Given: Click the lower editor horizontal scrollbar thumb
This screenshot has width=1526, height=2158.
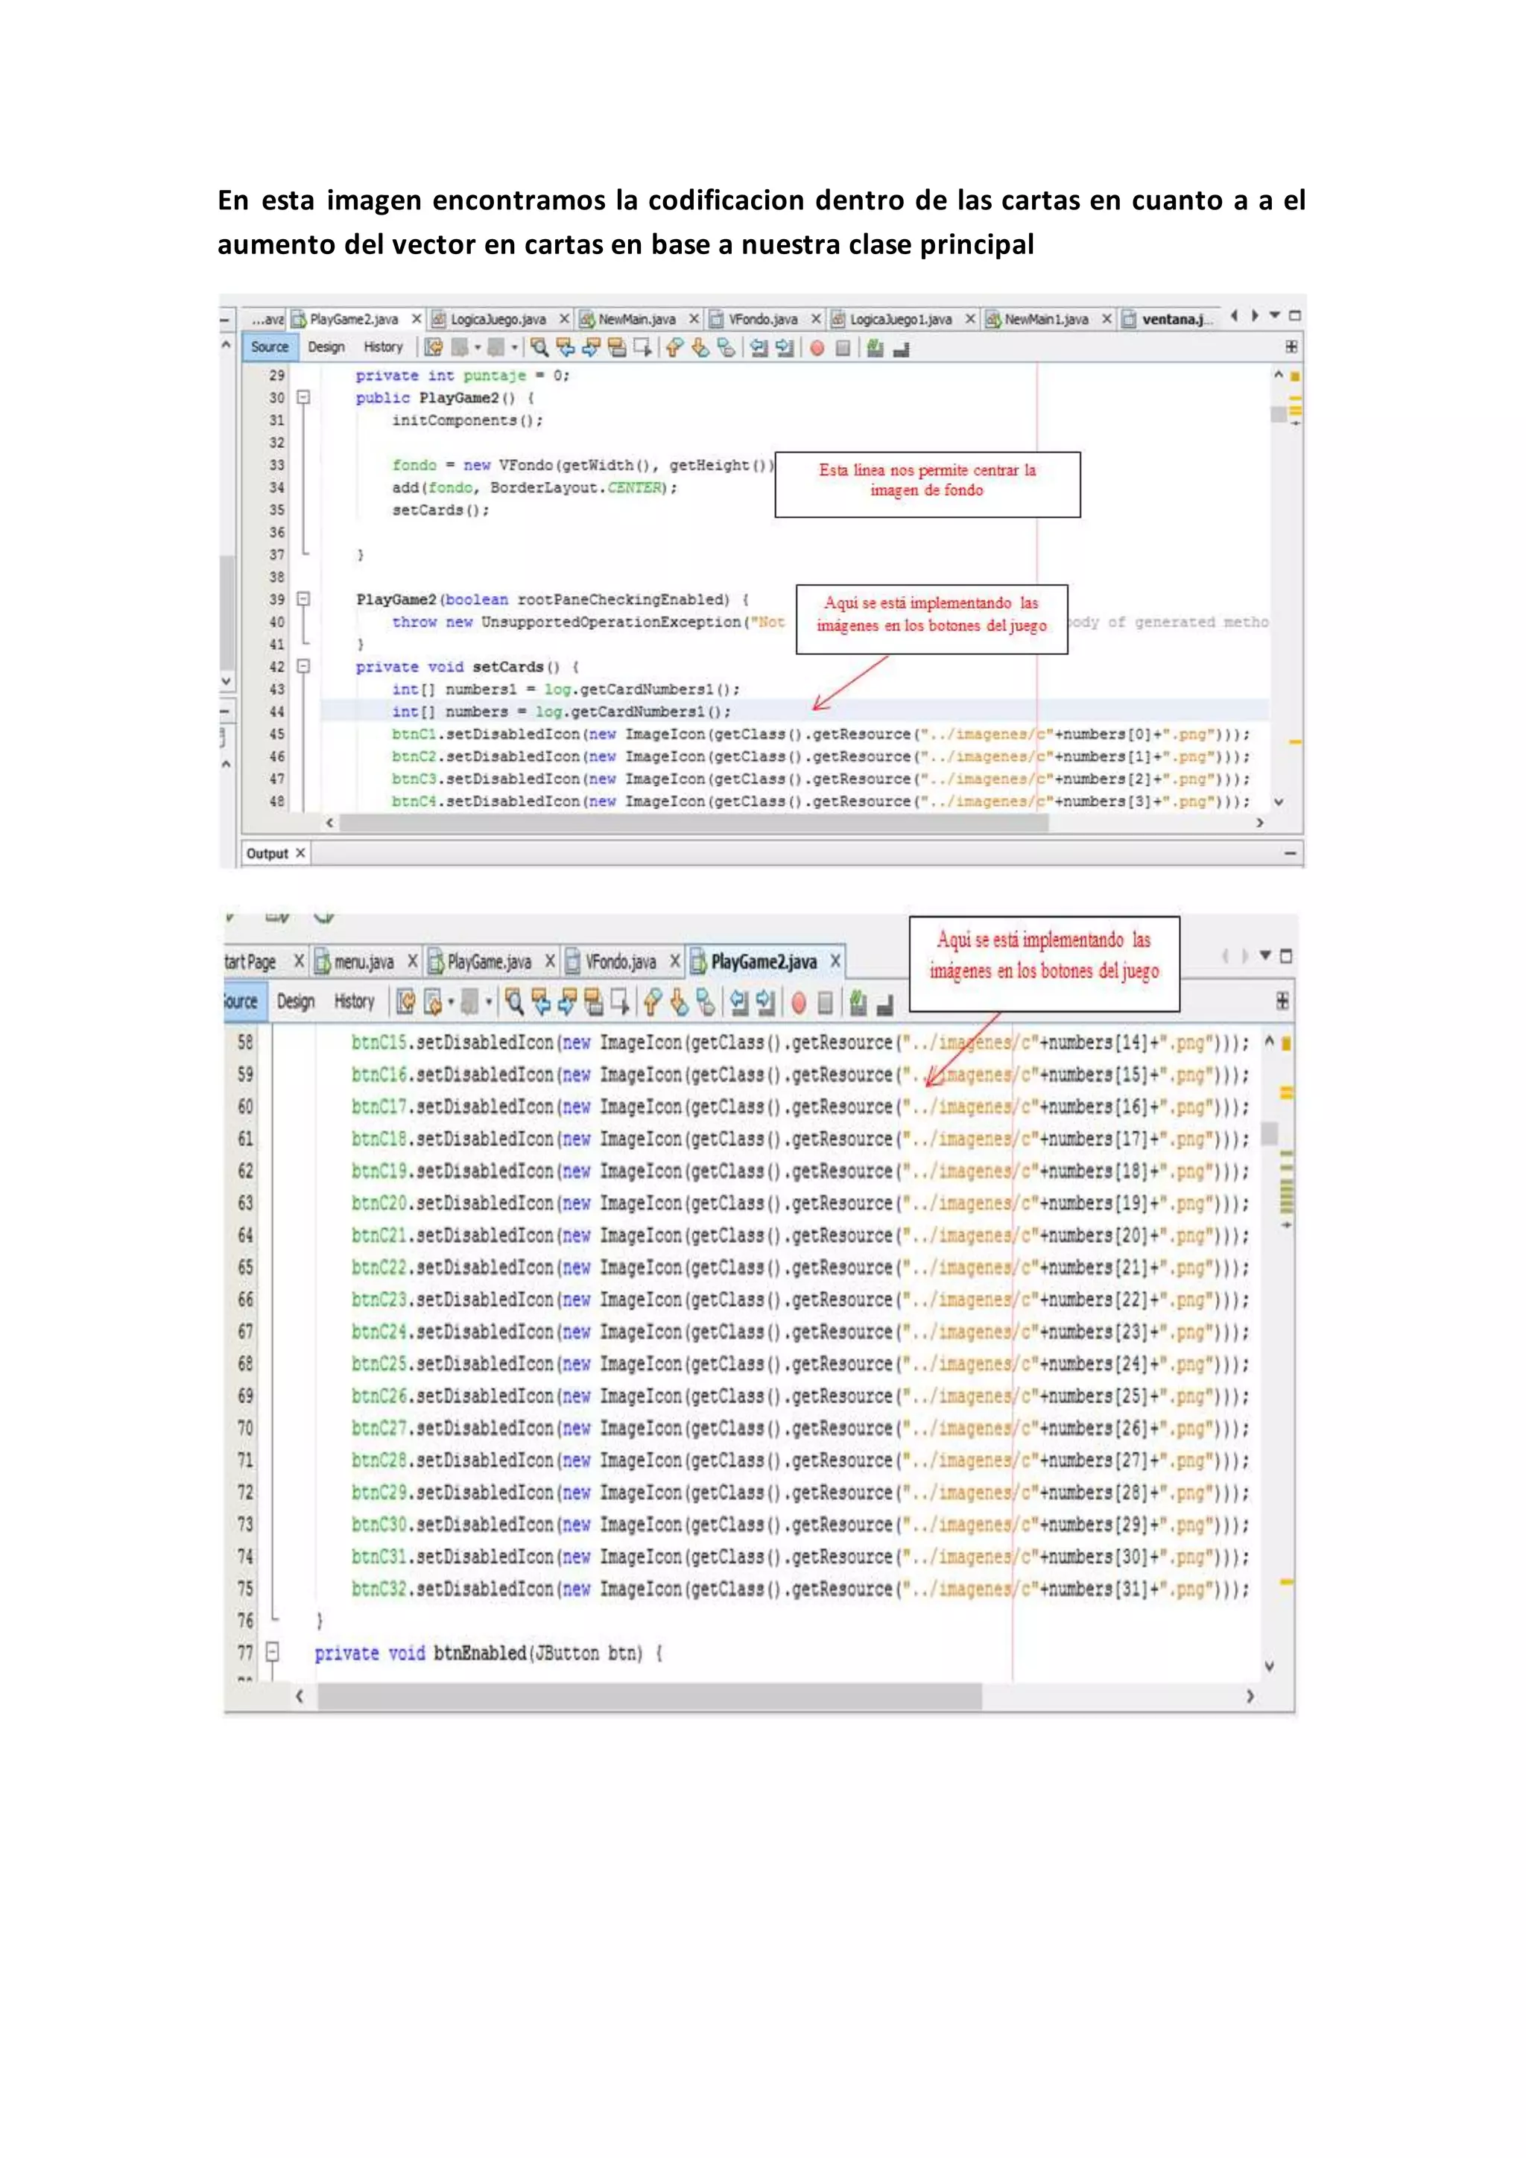Looking at the screenshot, I should [648, 1697].
